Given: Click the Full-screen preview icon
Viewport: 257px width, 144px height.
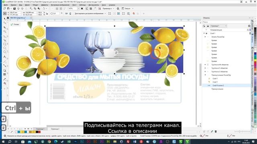Looking at the screenshot, I should (x=82, y=8).
